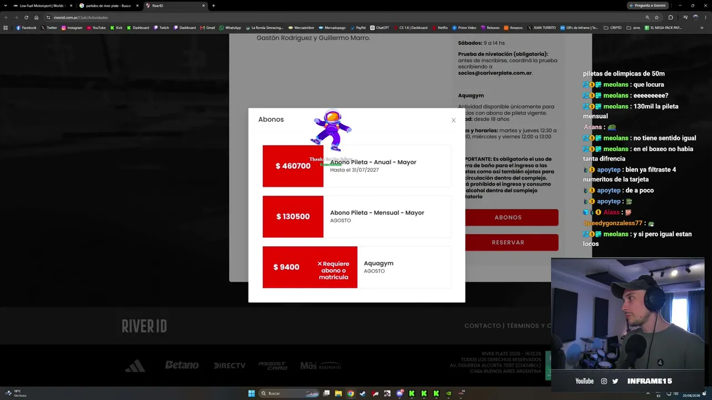Image resolution: width=712 pixels, height=400 pixels.
Task: Open the Amazon bookmark
Action: (513, 28)
